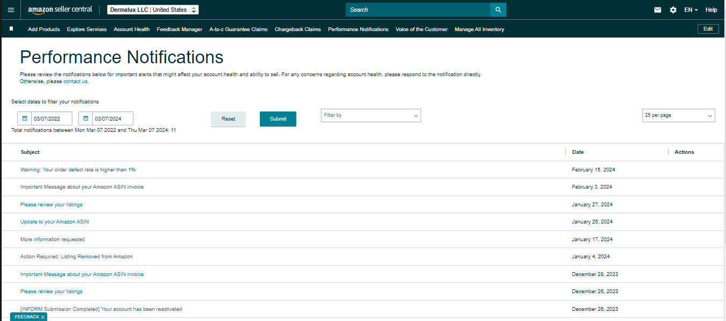The image size is (726, 321).
Task: Open Add Products menu item
Action: [x=44, y=29]
